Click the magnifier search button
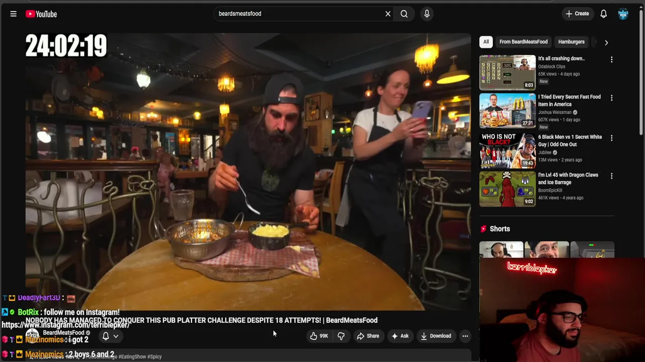This screenshot has height=362, width=645. [x=404, y=14]
